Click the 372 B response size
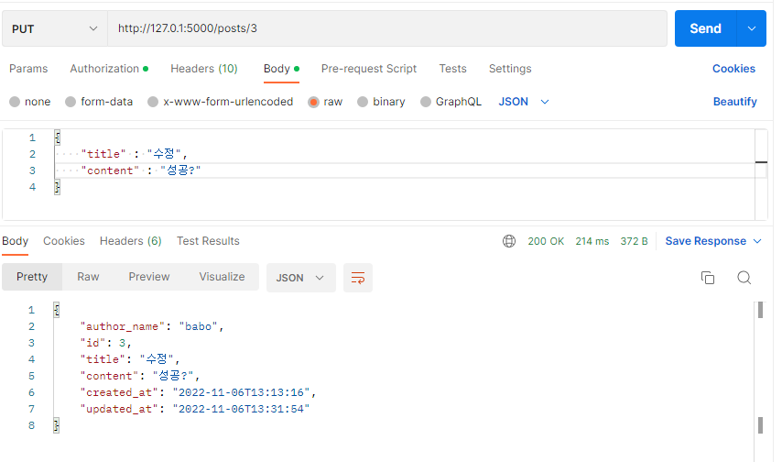 [634, 241]
